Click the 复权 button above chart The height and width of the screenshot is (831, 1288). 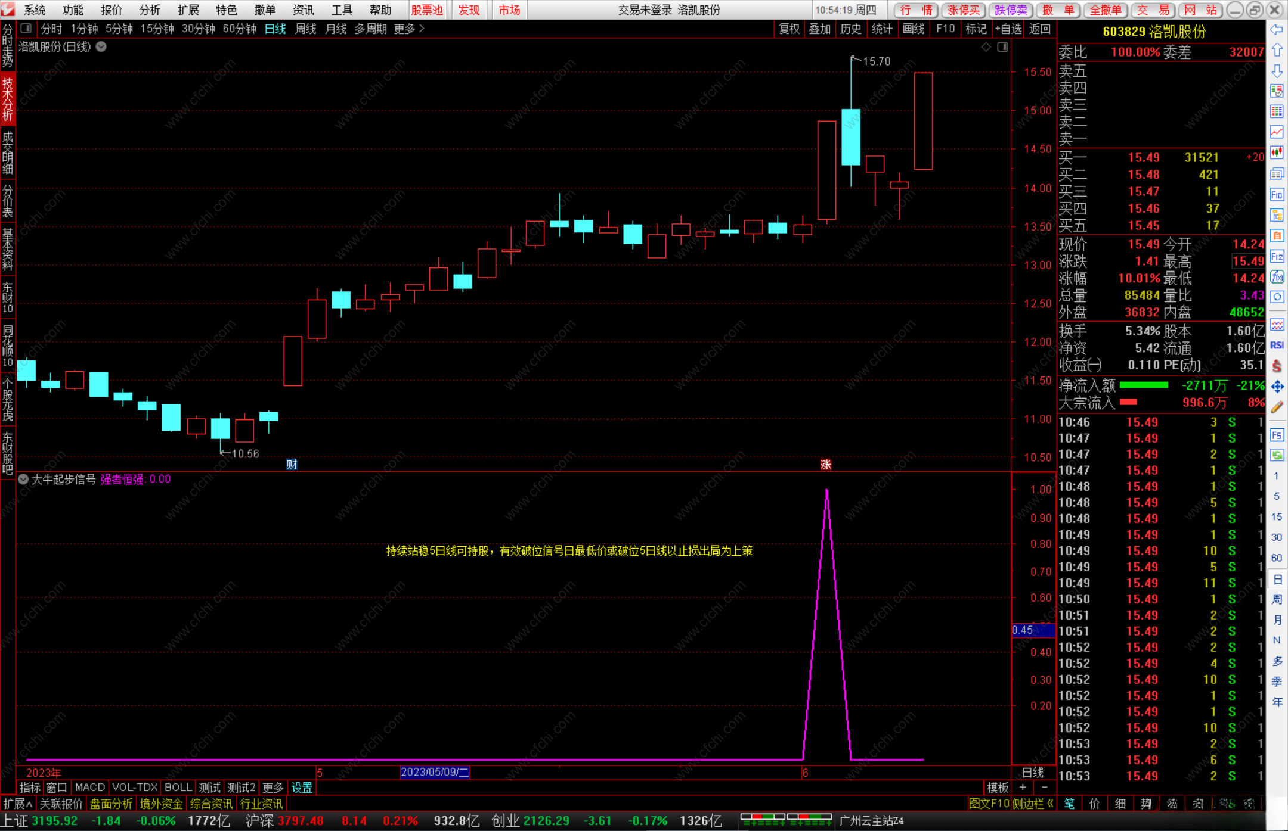click(x=789, y=29)
